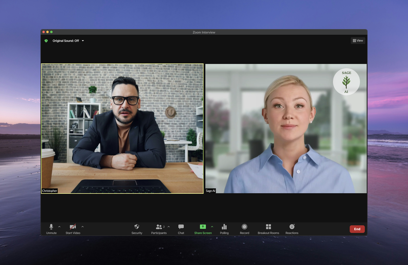The height and width of the screenshot is (265, 408).
Task: Open Original Sound dropdown arrow
Action: [x=83, y=41]
